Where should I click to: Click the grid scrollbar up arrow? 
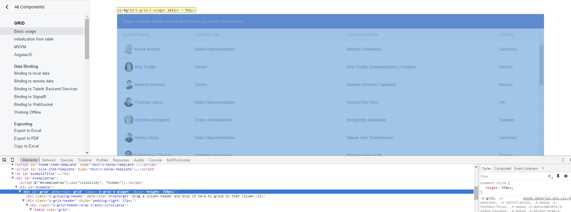coord(541,43)
